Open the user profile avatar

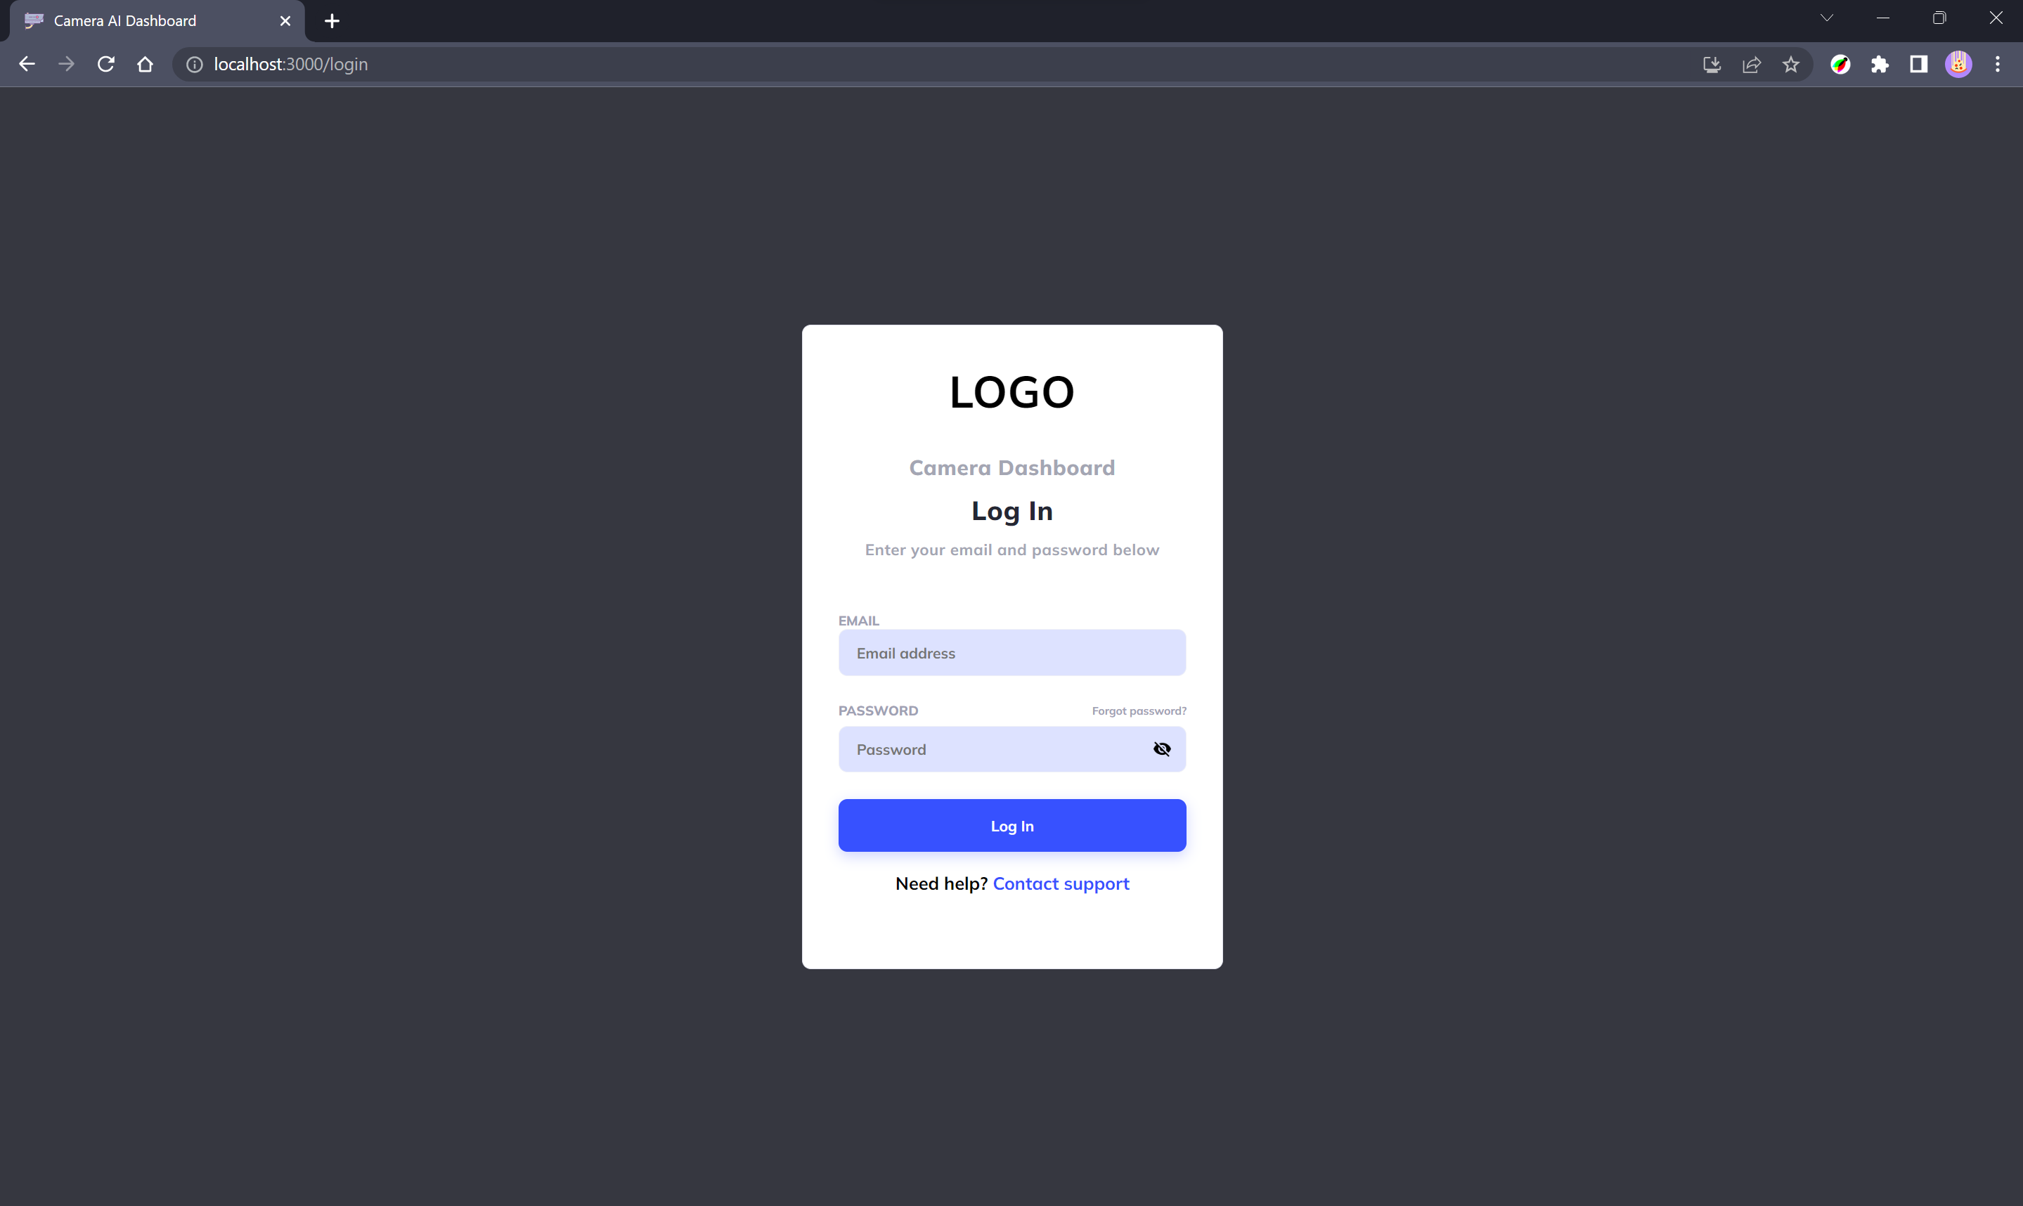click(1958, 64)
